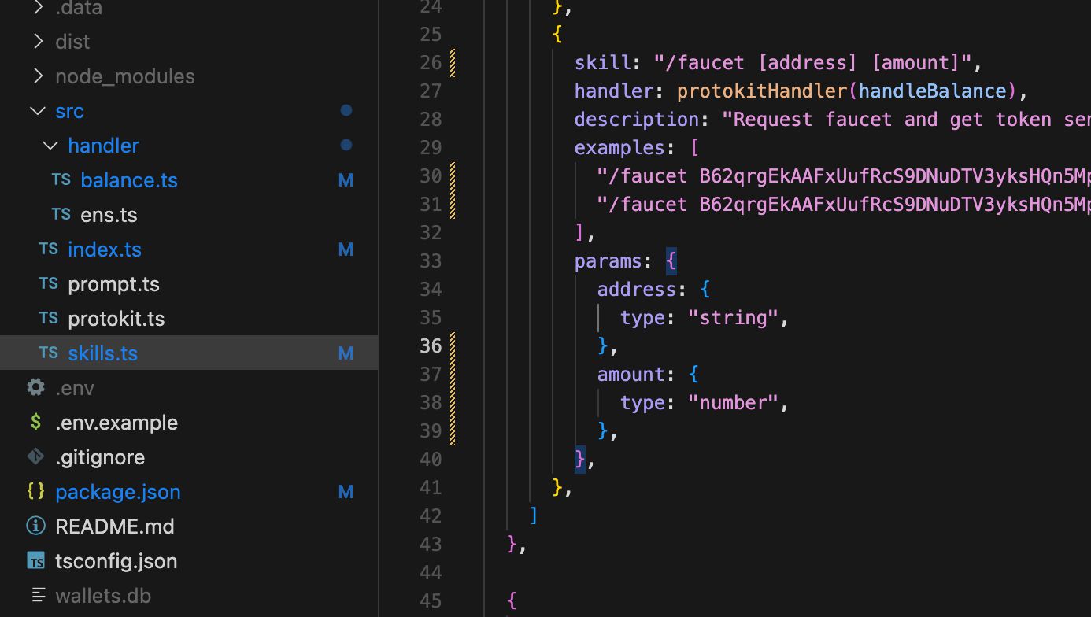Click the skill property on line 26
The width and height of the screenshot is (1091, 617).
(602, 62)
